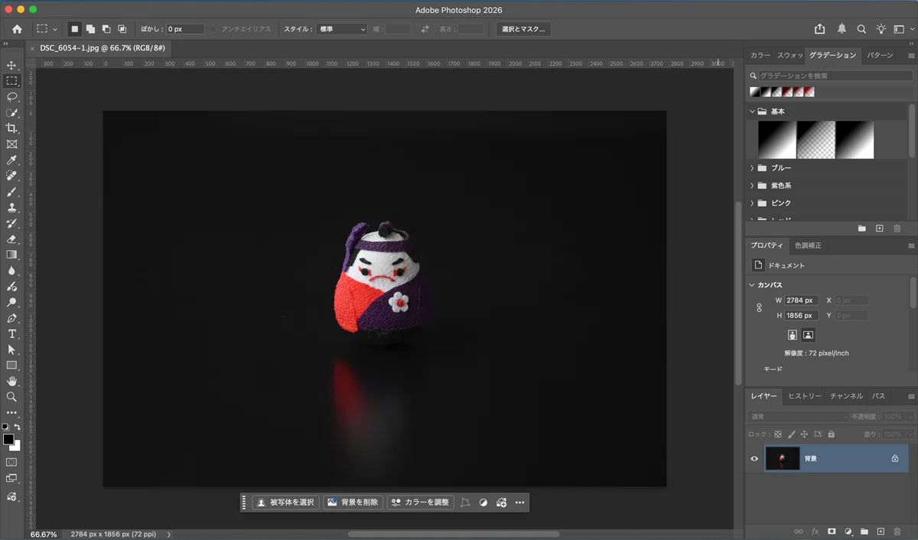The image size is (918, 540).
Task: Toggle the アンチエイリアス checkbox
Action: pyautogui.click(x=214, y=29)
